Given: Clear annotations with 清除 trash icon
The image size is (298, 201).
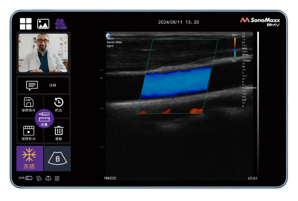Looking at the screenshot, I should click(58, 131).
